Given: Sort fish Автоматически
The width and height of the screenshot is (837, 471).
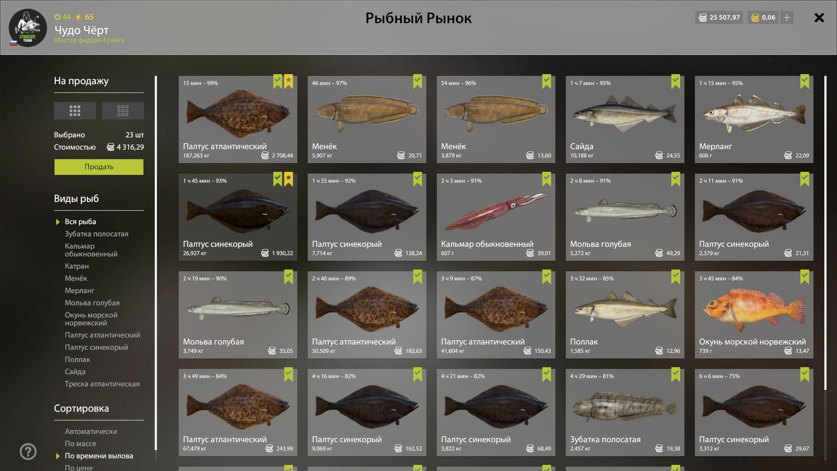Looking at the screenshot, I should click(91, 431).
